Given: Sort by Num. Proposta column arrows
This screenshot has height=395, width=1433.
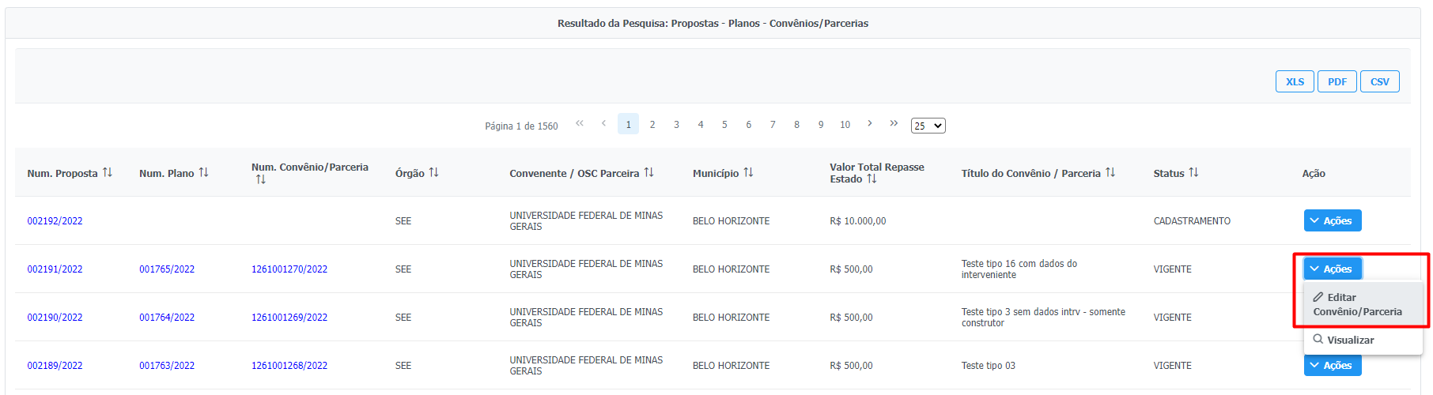Looking at the screenshot, I should 108,173.
